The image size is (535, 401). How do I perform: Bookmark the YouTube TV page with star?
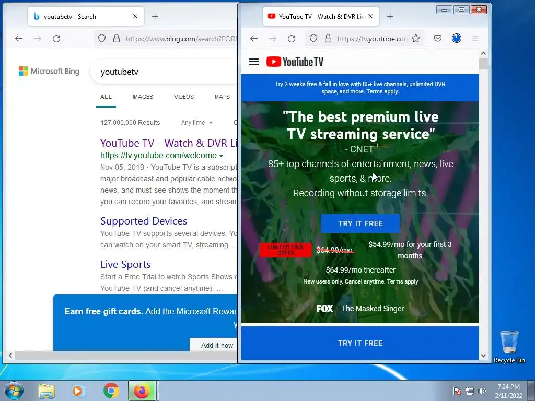pos(415,38)
